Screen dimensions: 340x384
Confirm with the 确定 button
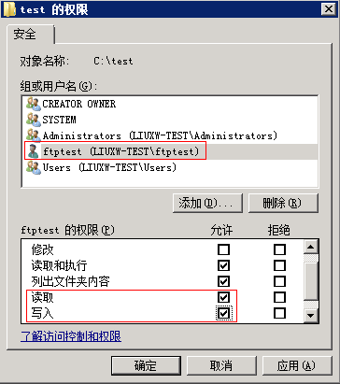click(146, 365)
